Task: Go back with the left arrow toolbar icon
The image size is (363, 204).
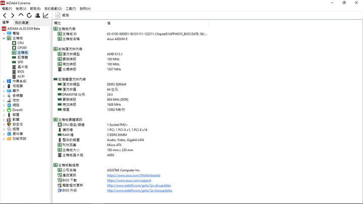Action: (5, 16)
